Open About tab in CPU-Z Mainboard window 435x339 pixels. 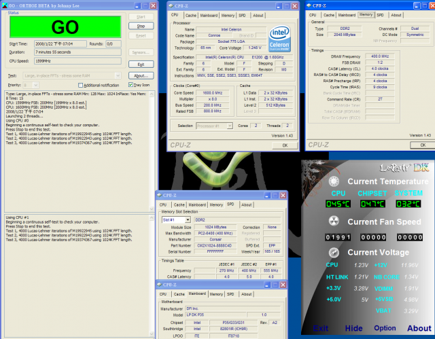pos(246,294)
